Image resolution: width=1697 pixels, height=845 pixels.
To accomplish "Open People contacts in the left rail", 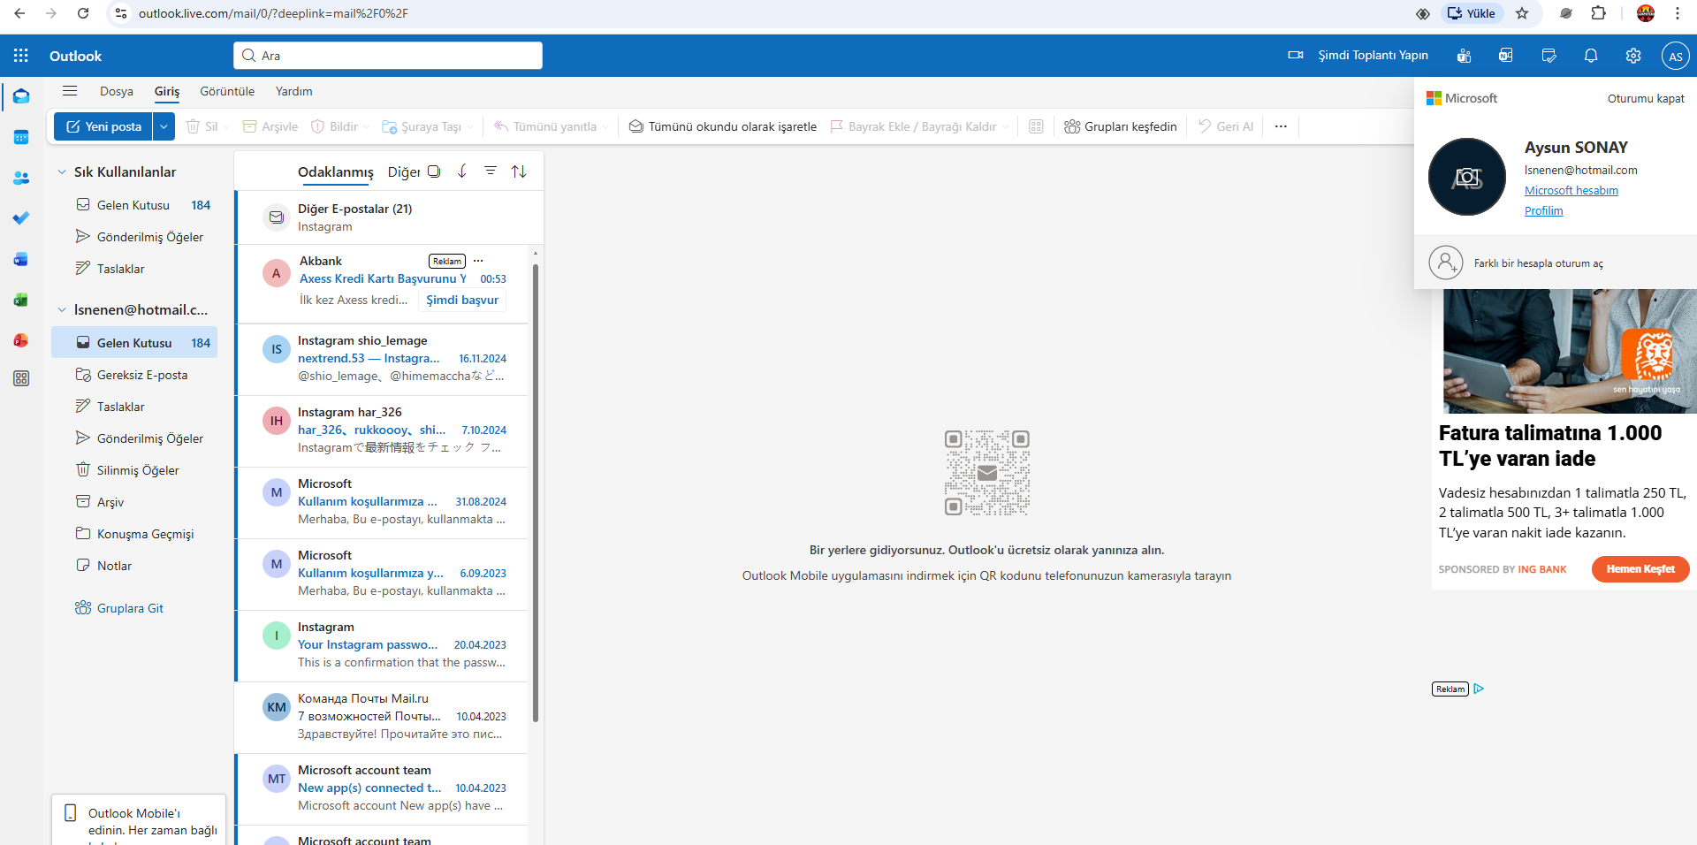I will [21, 178].
